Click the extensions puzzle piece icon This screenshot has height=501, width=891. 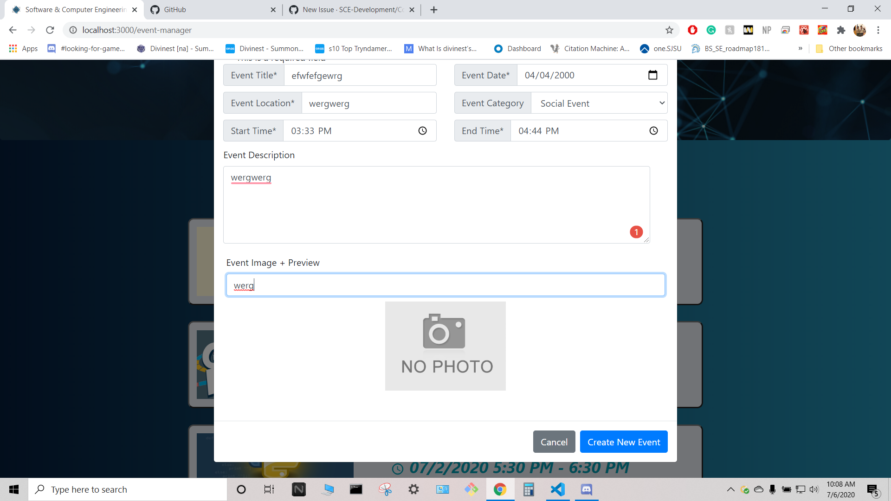coord(841,30)
